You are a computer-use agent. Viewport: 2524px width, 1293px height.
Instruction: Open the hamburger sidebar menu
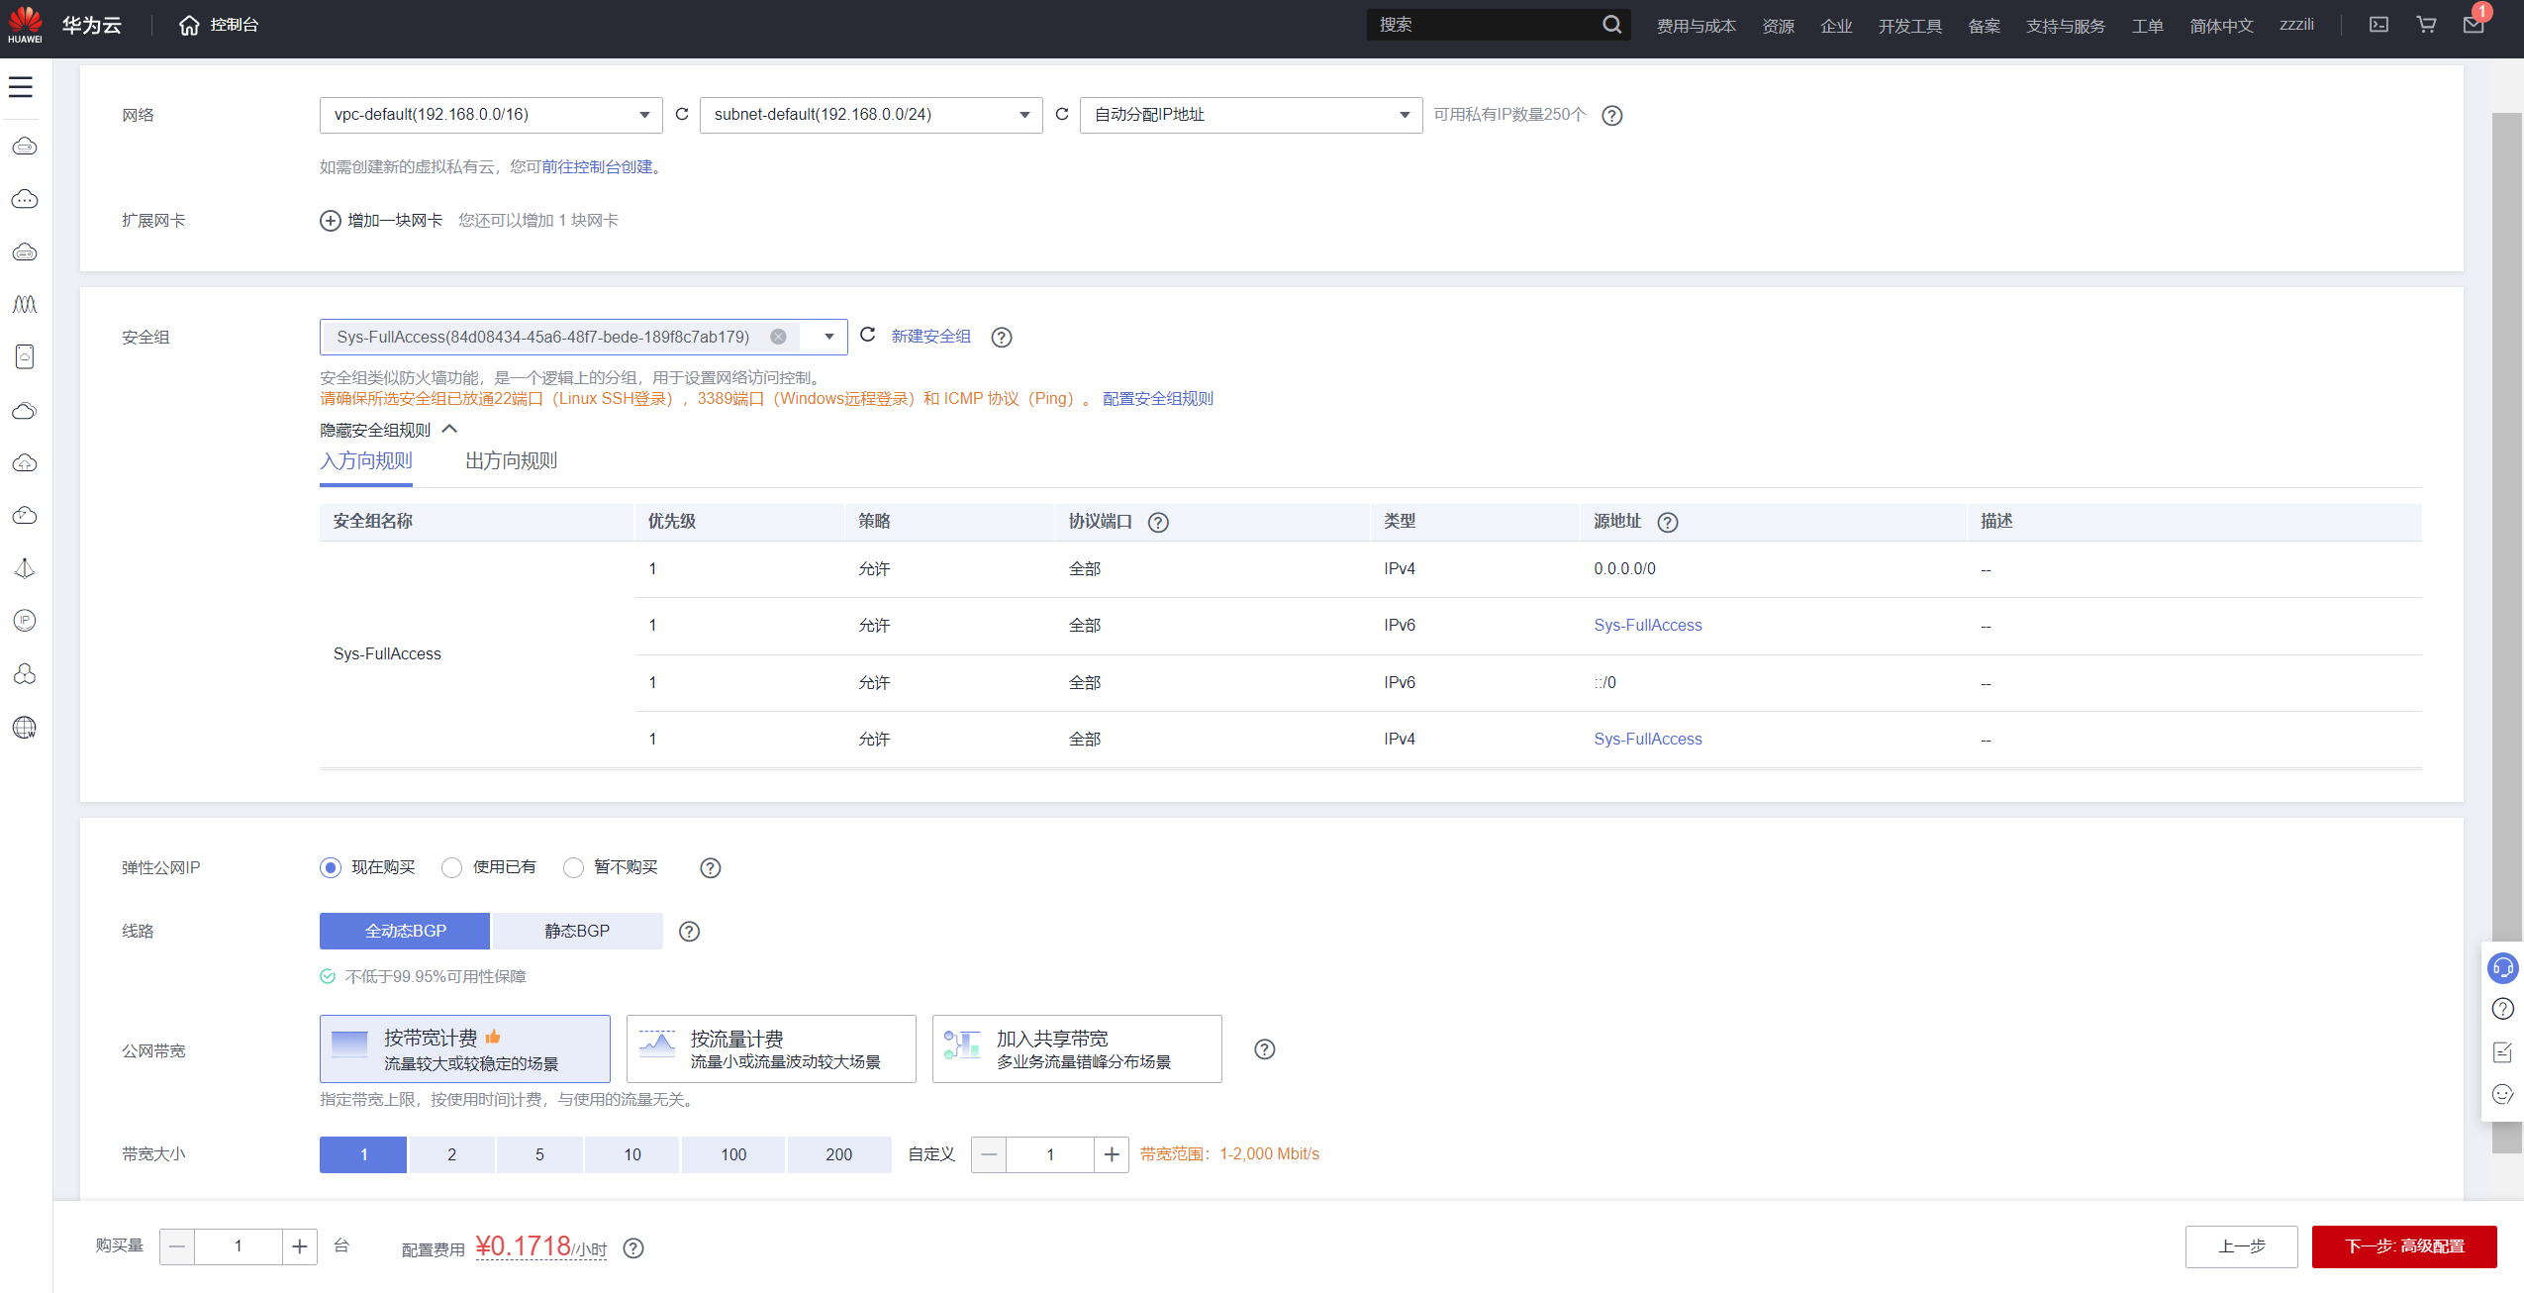21,87
